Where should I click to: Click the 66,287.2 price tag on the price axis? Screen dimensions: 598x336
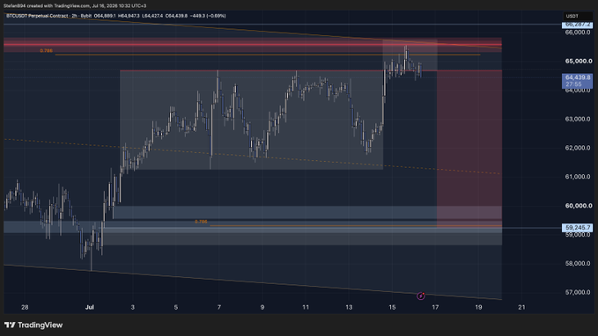tap(578, 25)
